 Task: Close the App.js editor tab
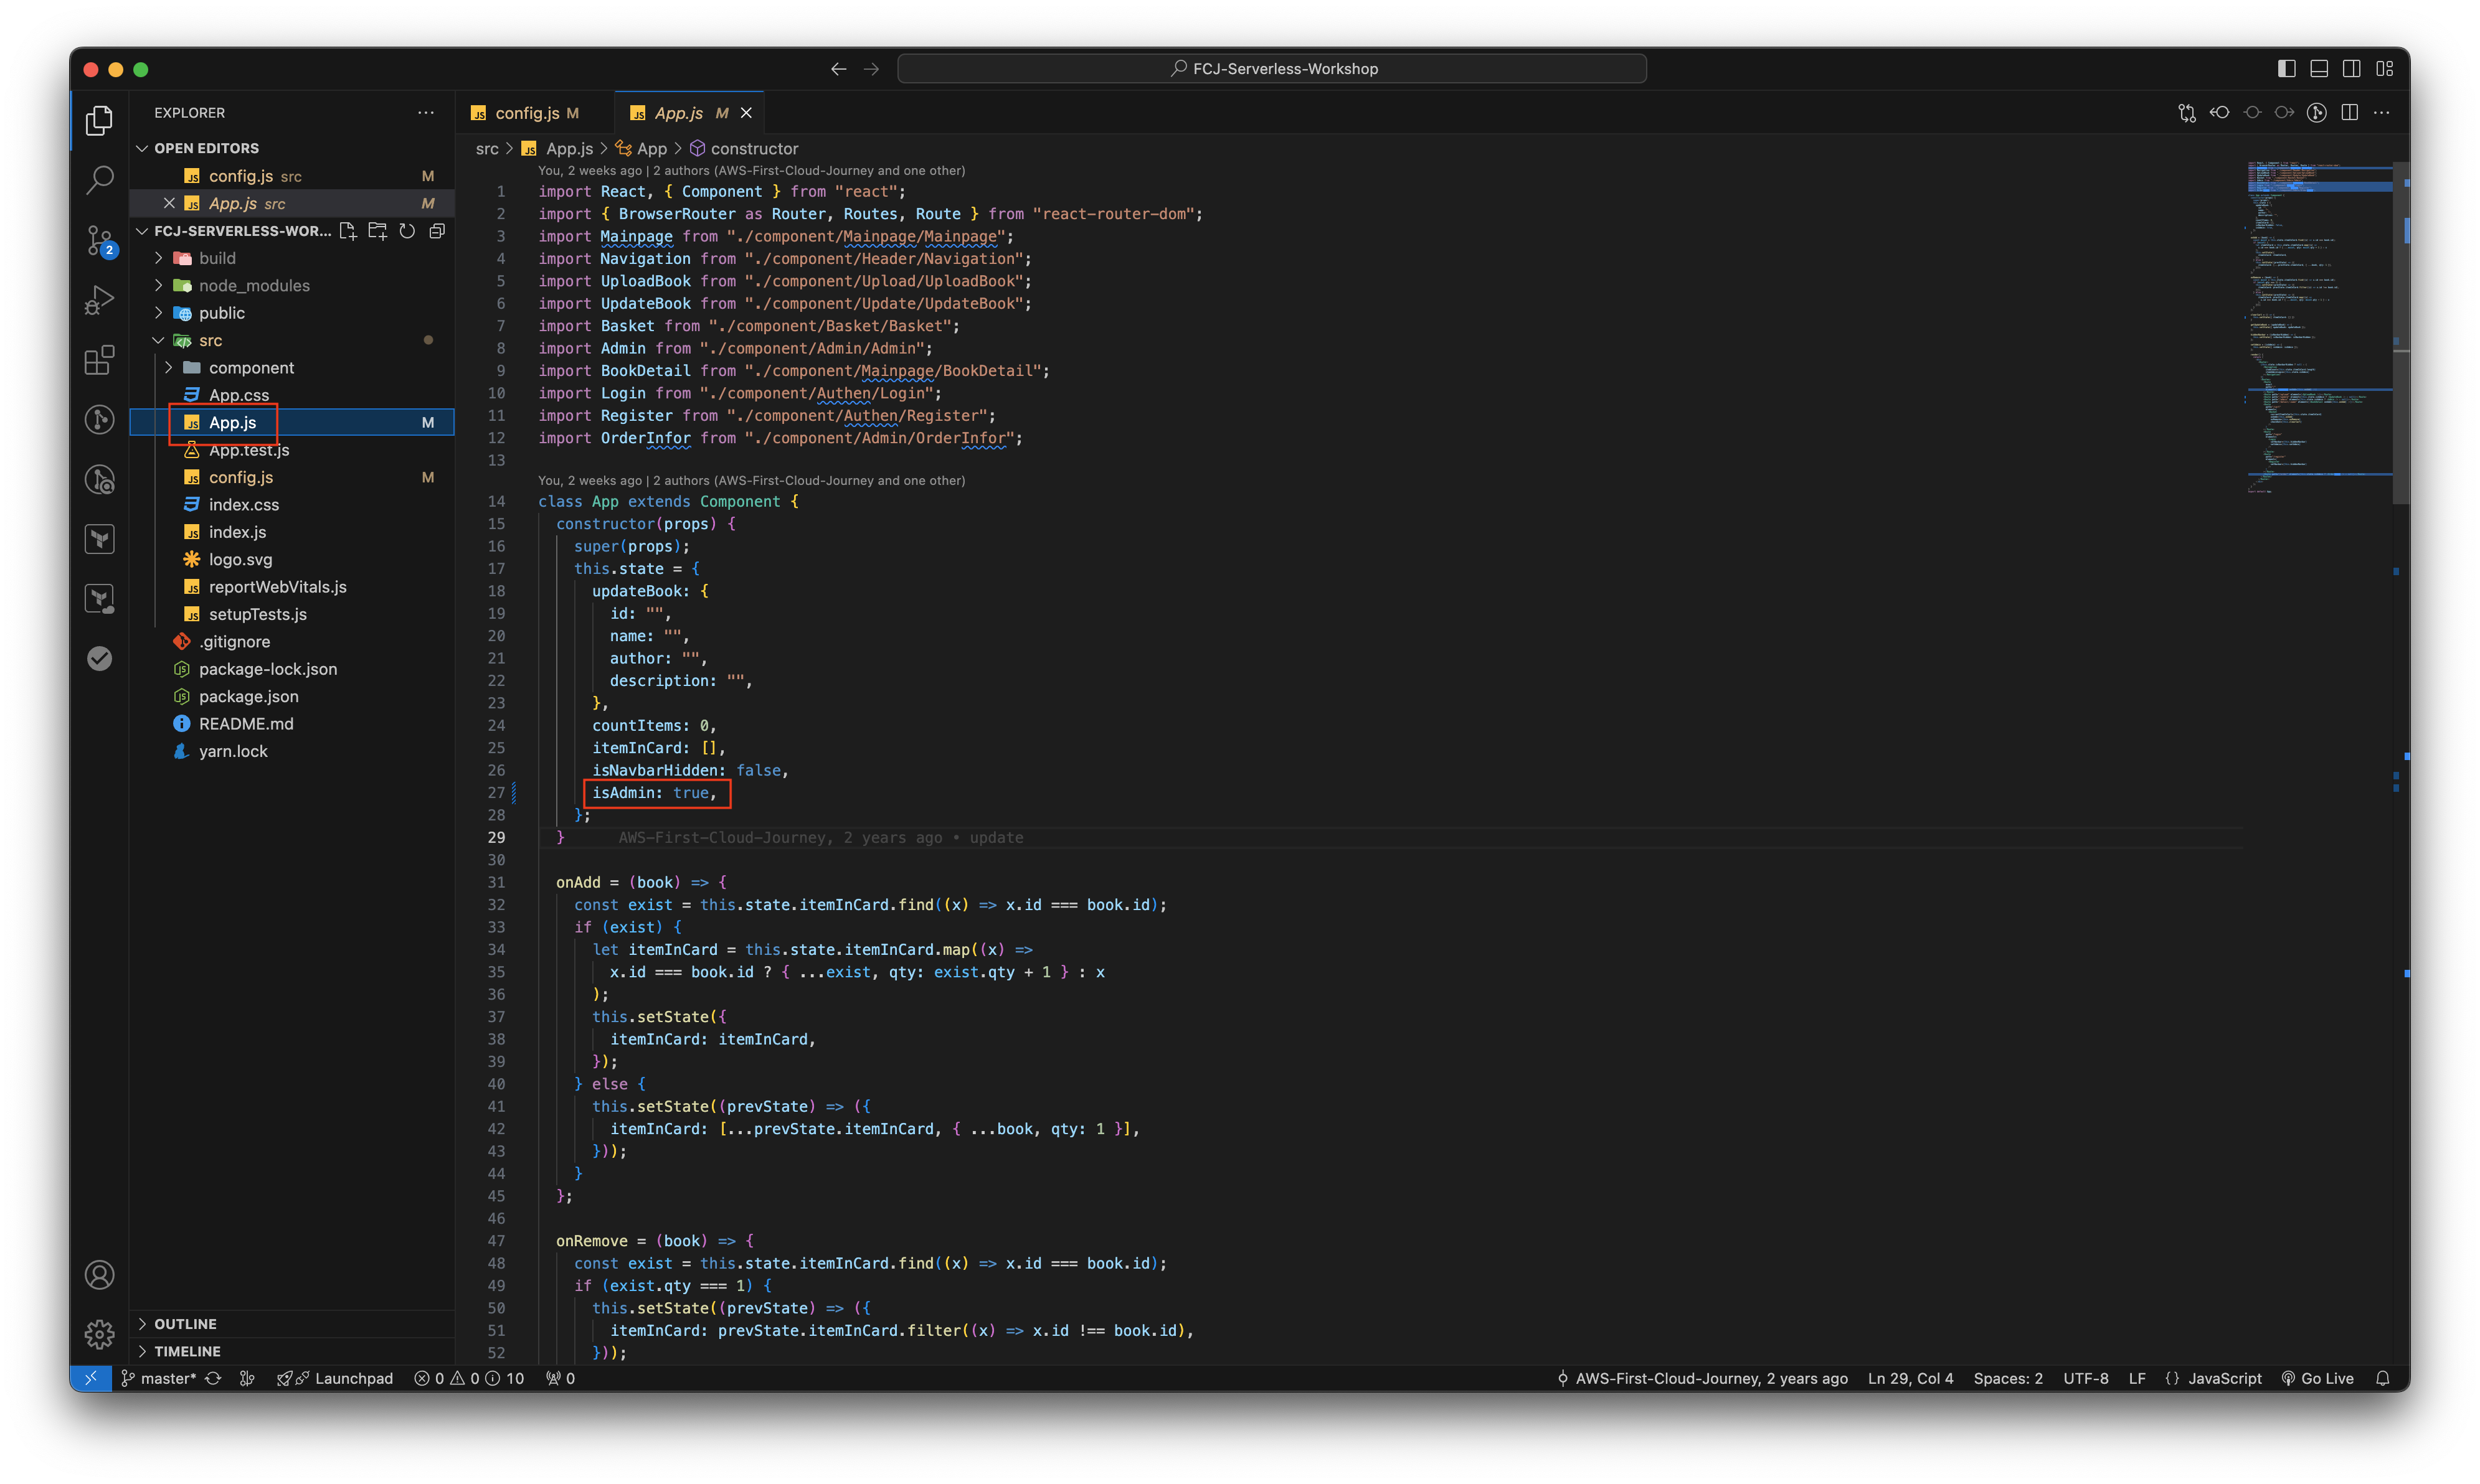[746, 113]
